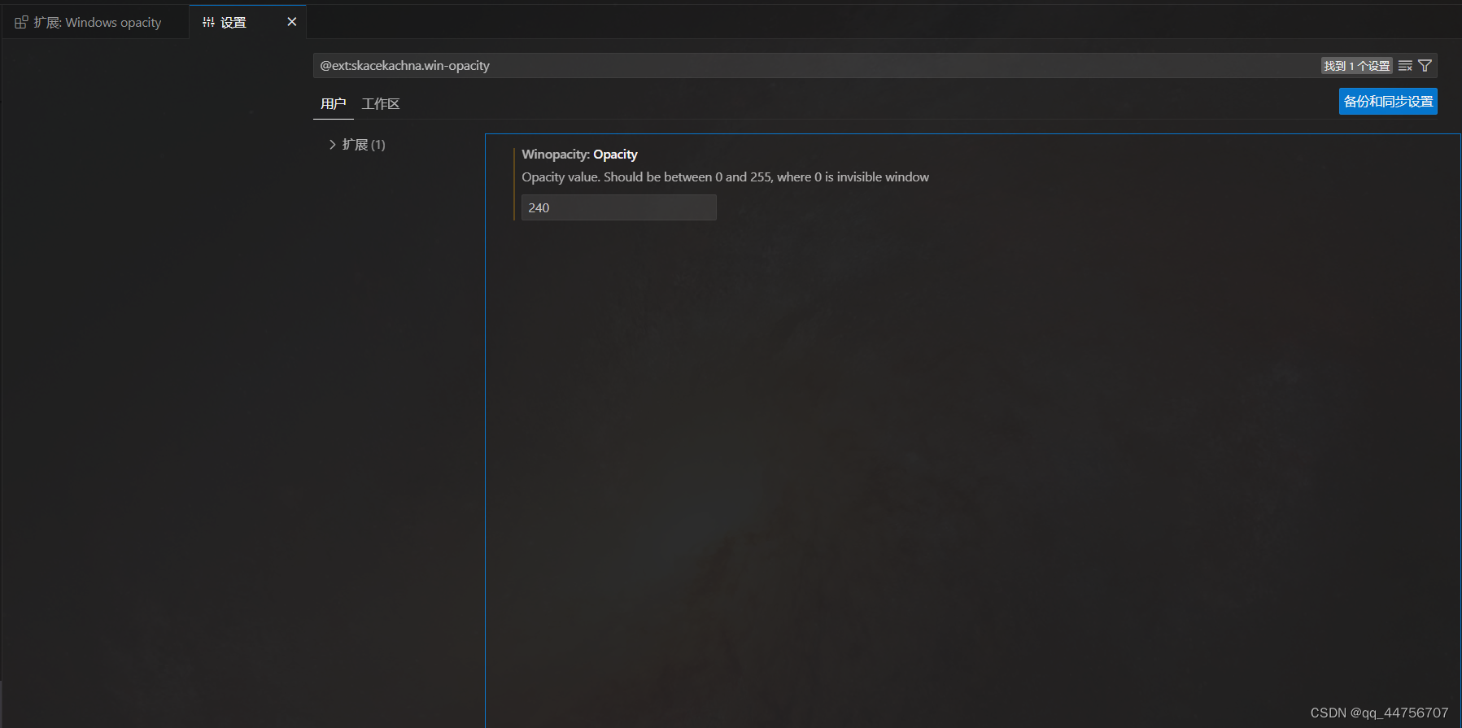Open the settings filter funnel icon

(1425, 66)
